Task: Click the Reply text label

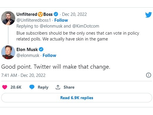Action: pyautogui.click(x=43, y=87)
